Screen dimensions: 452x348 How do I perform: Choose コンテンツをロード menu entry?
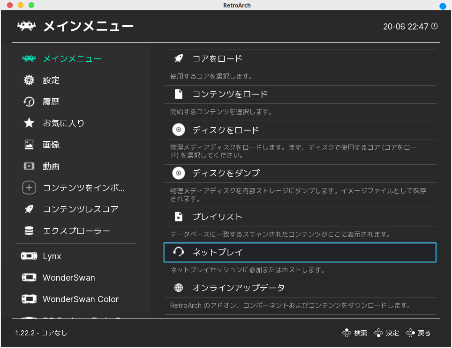301,94
